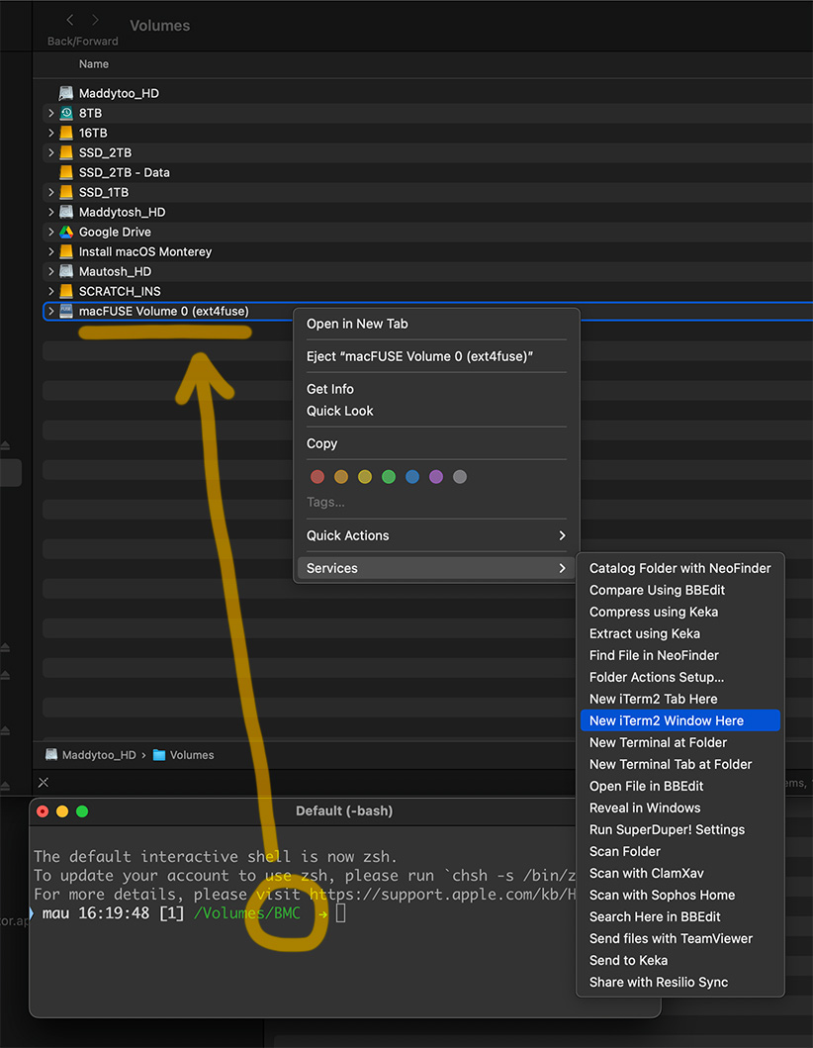
Task: Select New iTerm2 Window Here service
Action: click(x=680, y=720)
